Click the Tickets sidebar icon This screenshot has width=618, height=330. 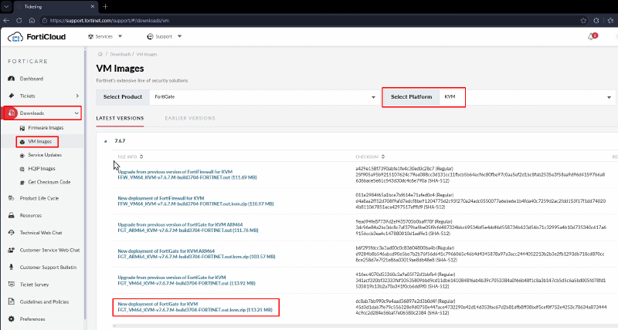pyautogui.click(x=12, y=96)
